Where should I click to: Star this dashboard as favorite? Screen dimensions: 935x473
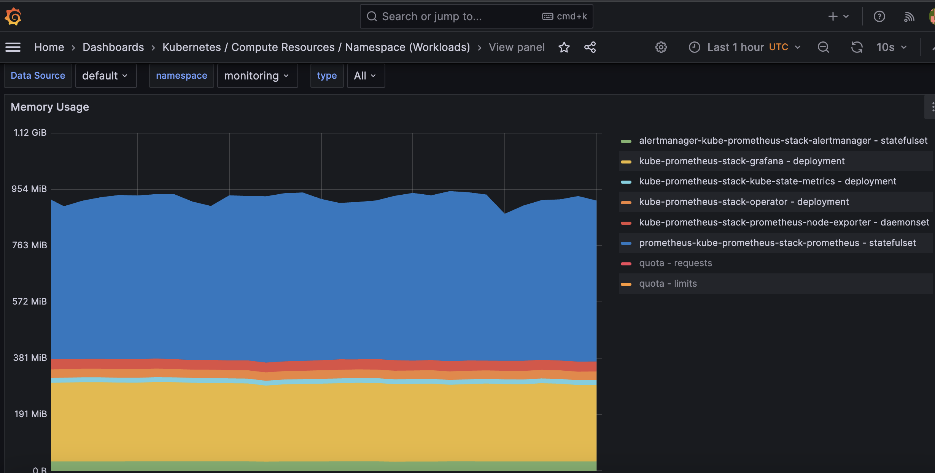click(x=564, y=47)
